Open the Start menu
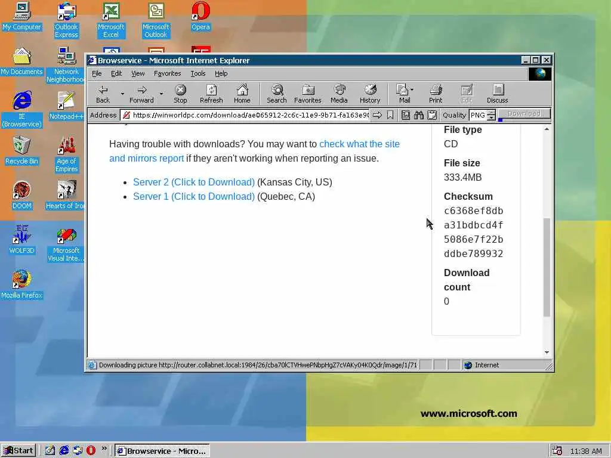 pyautogui.click(x=18, y=451)
